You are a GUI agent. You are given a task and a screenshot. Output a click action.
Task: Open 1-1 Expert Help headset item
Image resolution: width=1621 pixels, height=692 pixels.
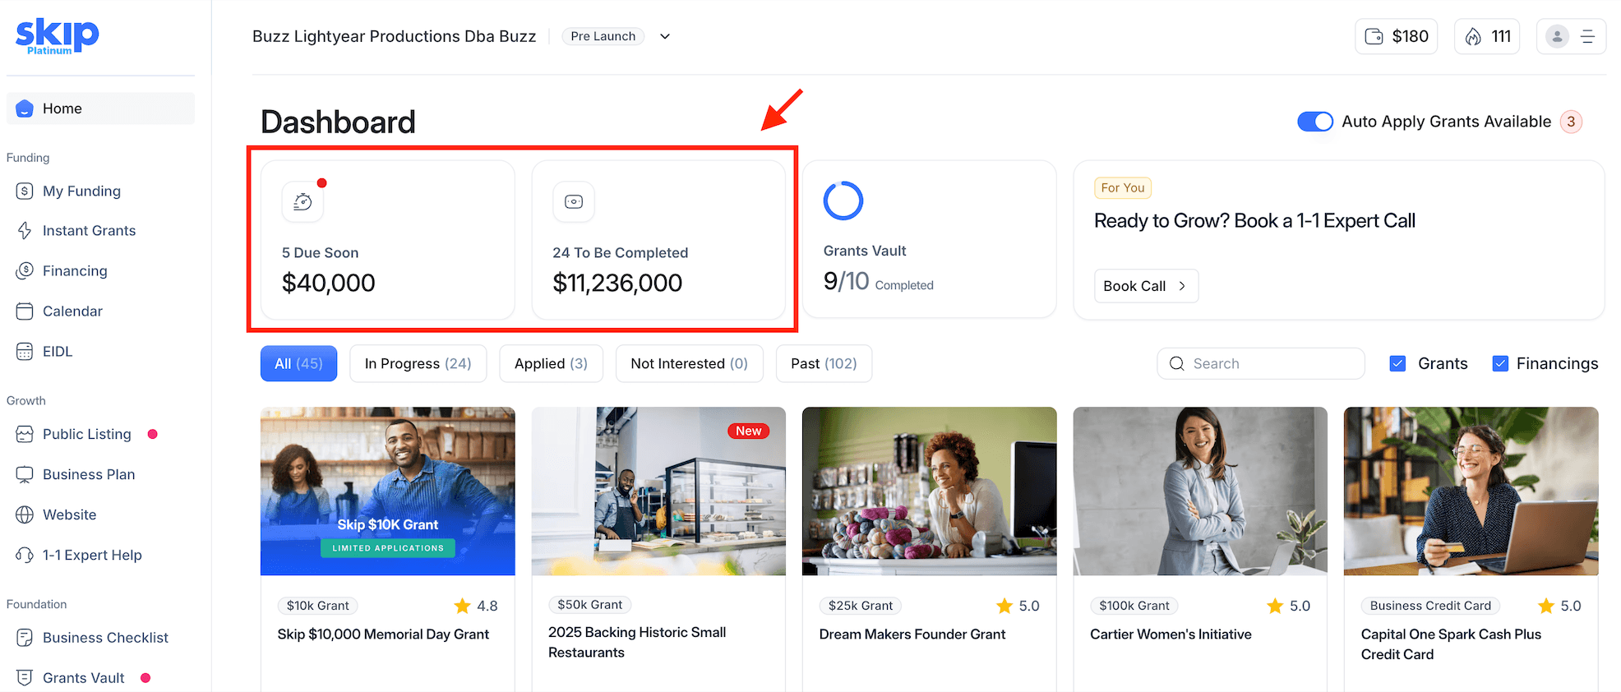[x=92, y=556]
